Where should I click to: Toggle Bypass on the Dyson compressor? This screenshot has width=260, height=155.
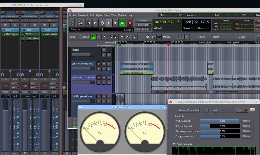click(242, 110)
